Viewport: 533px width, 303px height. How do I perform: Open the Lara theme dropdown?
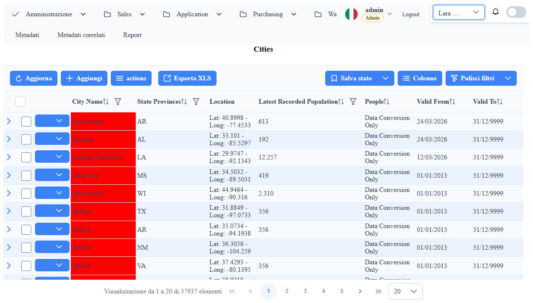click(459, 13)
